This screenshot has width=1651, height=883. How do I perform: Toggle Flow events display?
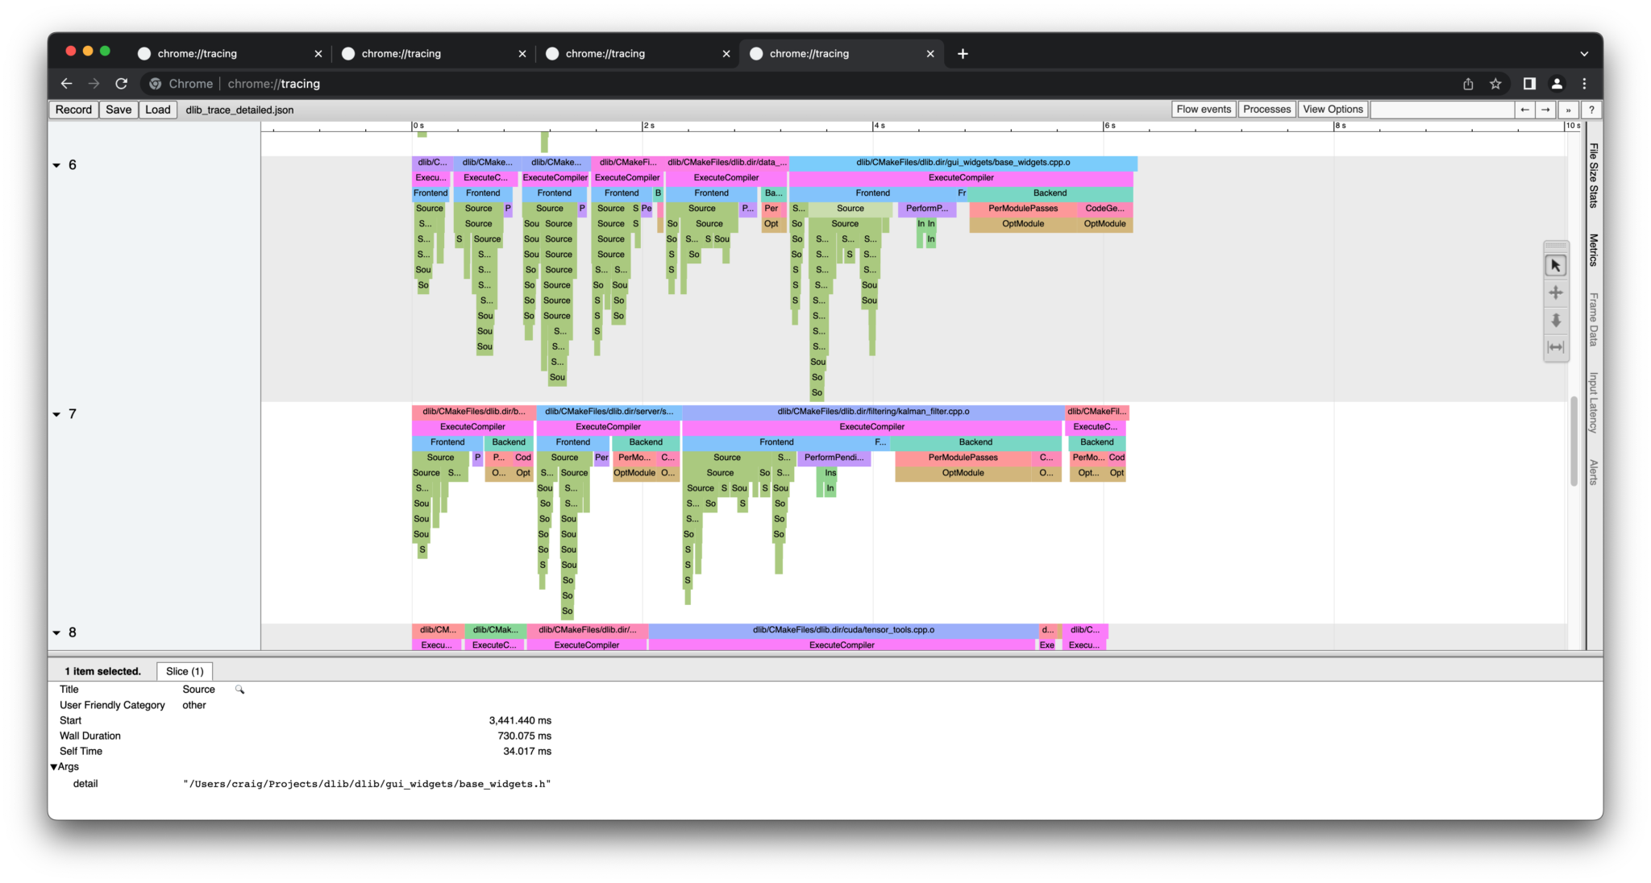point(1203,109)
